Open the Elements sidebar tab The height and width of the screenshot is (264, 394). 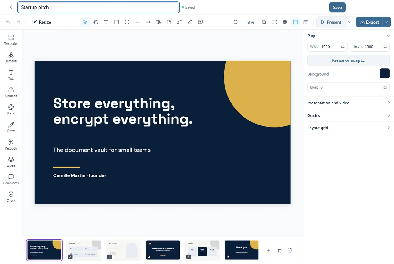coord(11,57)
